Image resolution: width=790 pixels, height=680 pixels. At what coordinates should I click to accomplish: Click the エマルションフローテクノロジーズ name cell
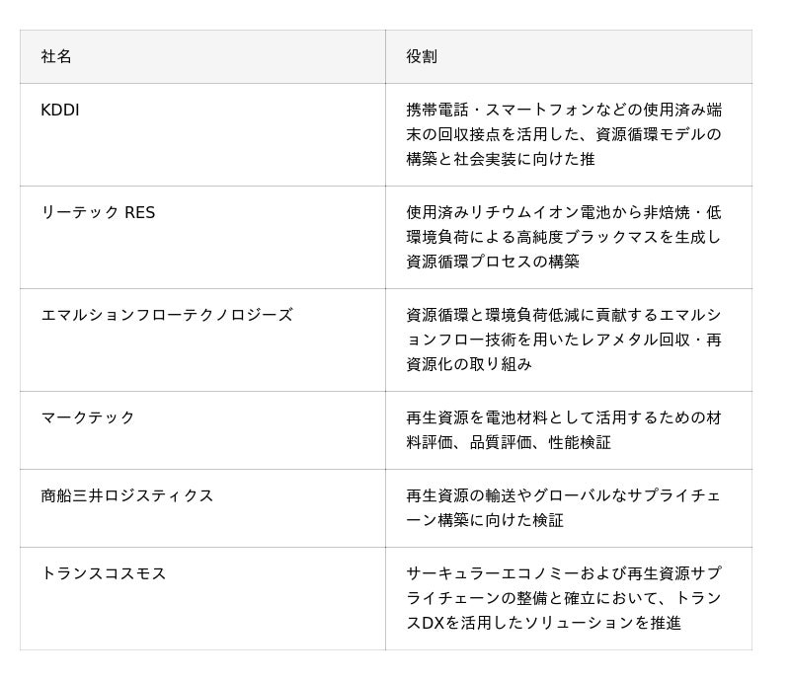[202, 340]
